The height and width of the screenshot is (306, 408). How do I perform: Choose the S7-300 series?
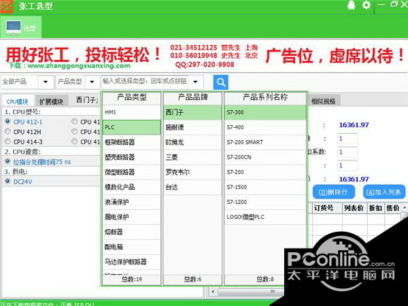265,112
